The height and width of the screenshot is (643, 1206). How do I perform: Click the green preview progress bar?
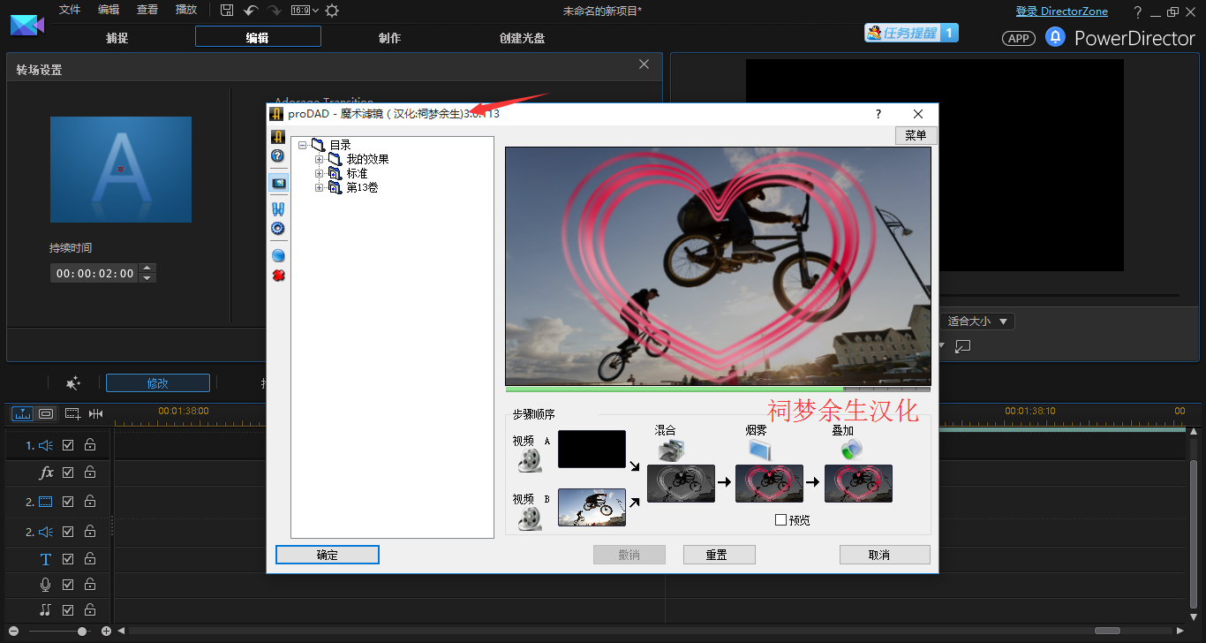(x=718, y=389)
